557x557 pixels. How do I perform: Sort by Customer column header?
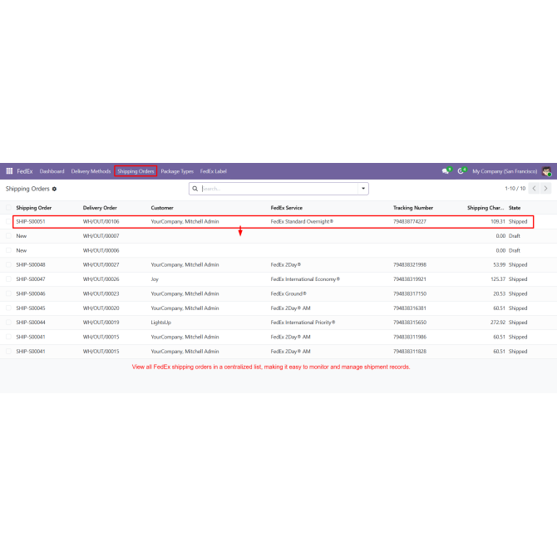(162, 208)
